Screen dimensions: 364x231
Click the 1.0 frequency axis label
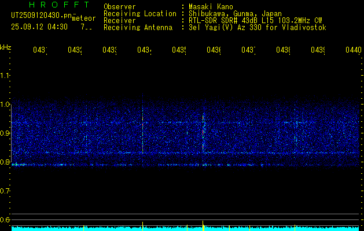pos(5,105)
